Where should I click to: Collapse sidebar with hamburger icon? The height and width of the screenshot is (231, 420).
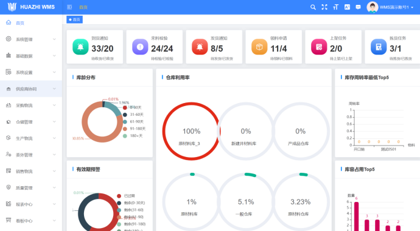coord(69,7)
